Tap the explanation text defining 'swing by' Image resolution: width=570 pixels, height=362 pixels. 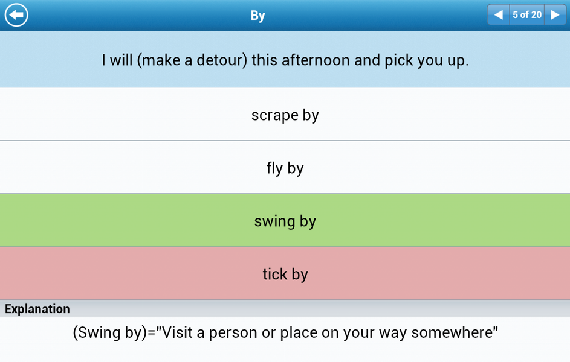[285, 332]
